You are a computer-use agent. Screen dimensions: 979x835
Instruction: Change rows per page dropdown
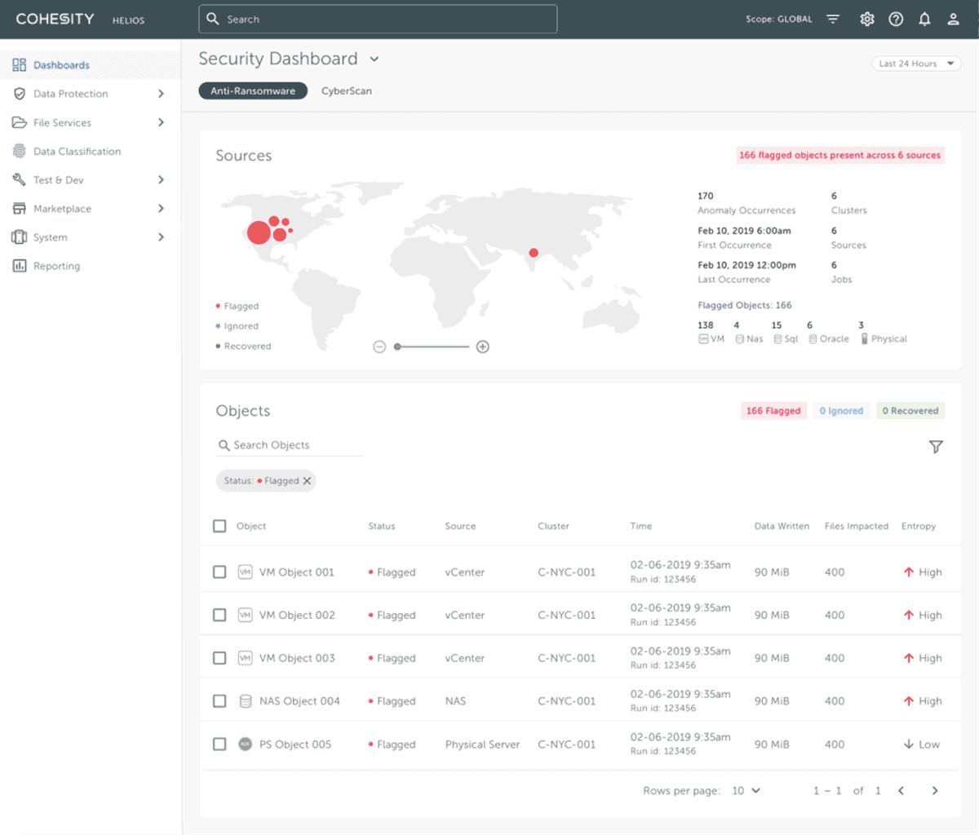746,790
